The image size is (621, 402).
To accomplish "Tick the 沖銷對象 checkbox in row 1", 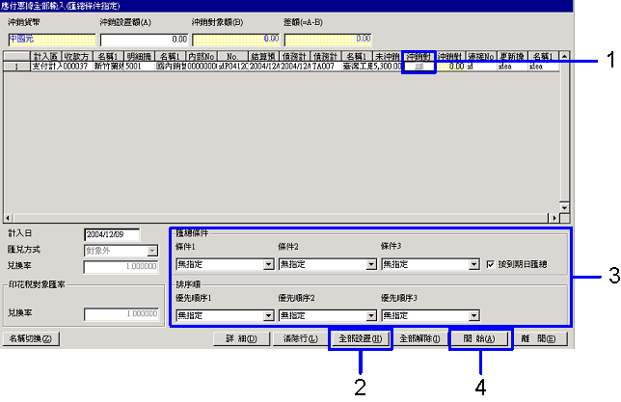I will (418, 67).
